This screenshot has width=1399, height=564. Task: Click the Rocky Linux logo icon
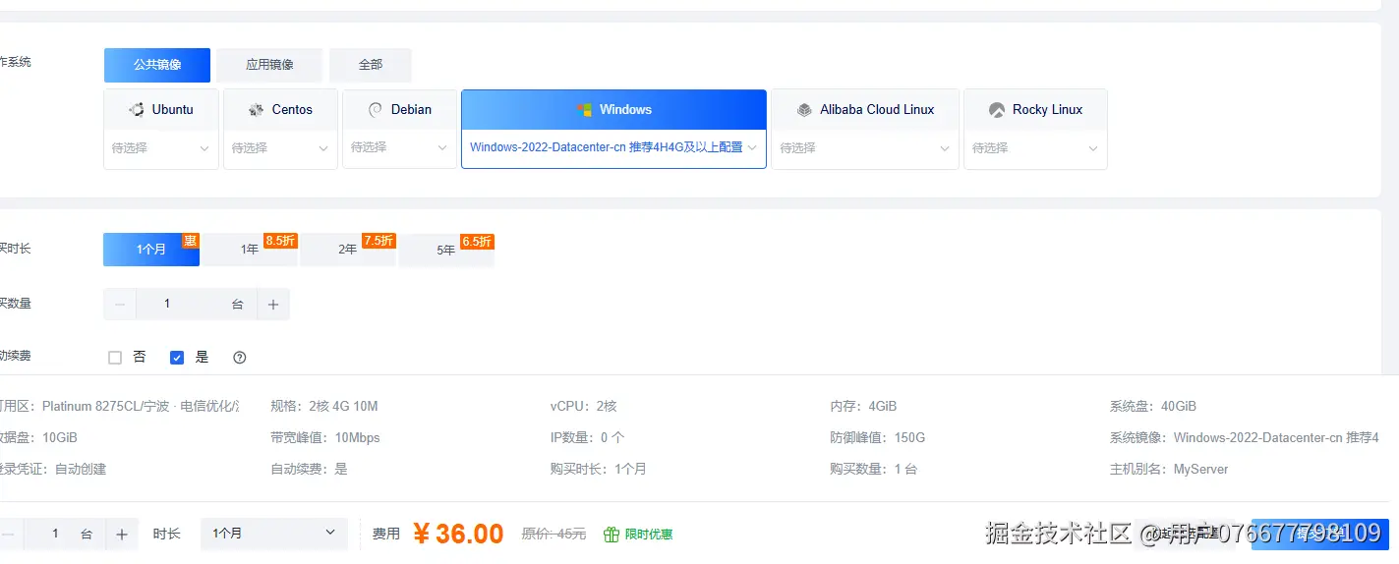997,110
